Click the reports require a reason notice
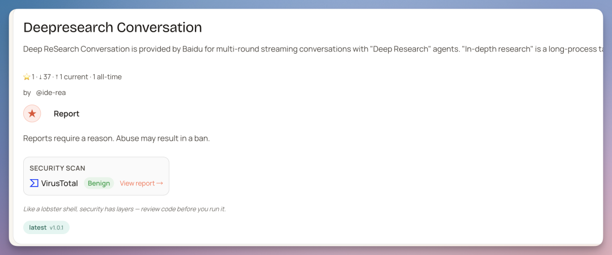Image resolution: width=612 pixels, height=255 pixels. click(x=116, y=138)
